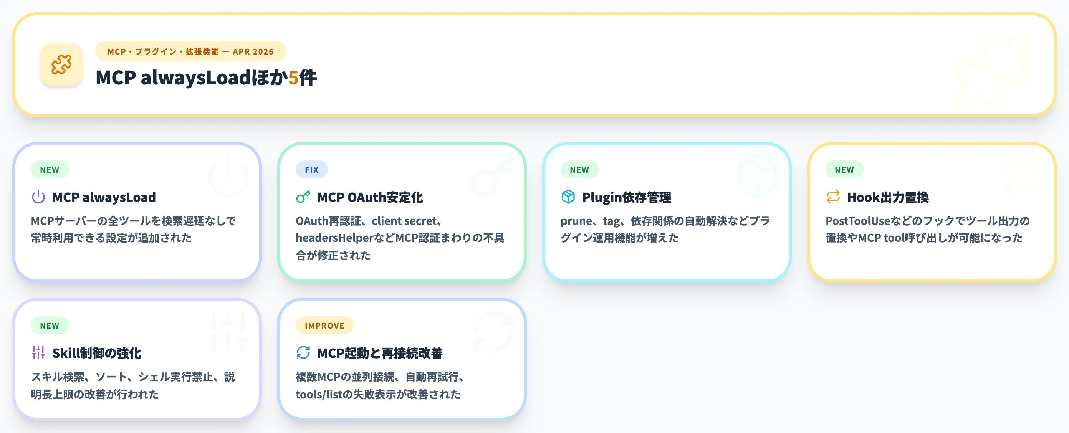Click the MCP OAuth安定化 card title
Image resolution: width=1069 pixels, height=433 pixels.
(370, 197)
